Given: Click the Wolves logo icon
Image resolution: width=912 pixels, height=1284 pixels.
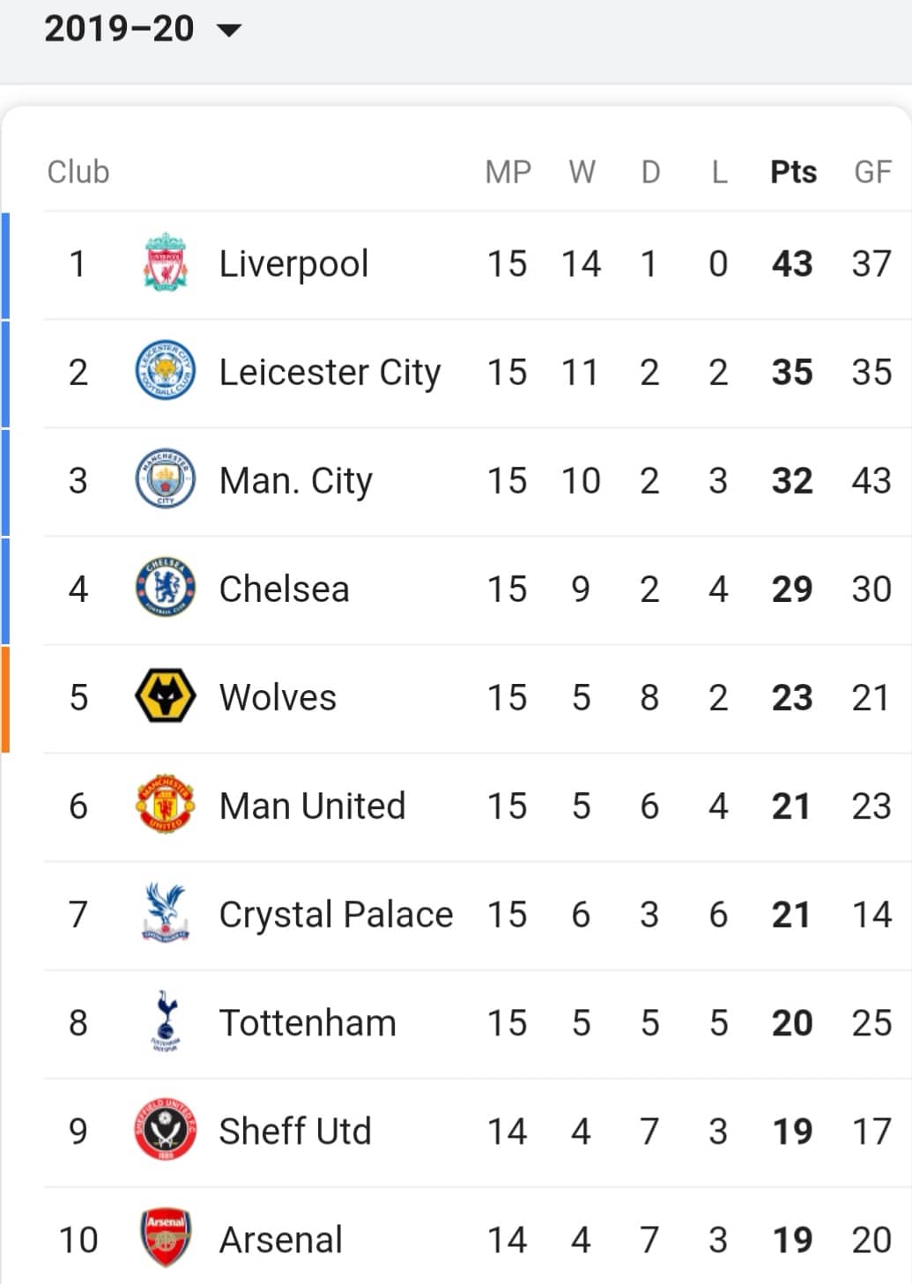Looking at the screenshot, I should [166, 696].
